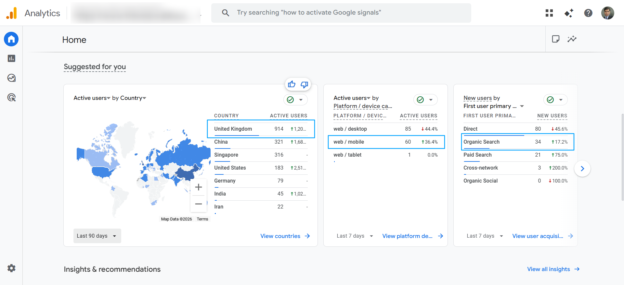624x285 pixels.
Task: Select the web / mobile row
Action: (x=386, y=142)
